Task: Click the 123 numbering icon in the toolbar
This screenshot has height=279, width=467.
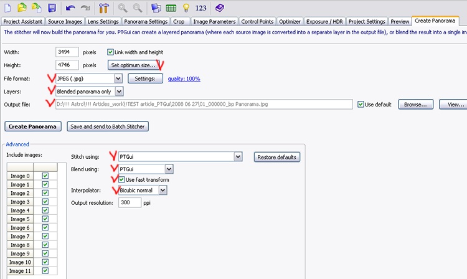Action: coord(200,8)
